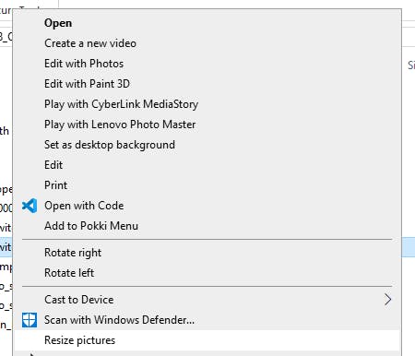Select the plain Edit entry
Screen dimensions: 415x356
pyautogui.click(x=207, y=165)
